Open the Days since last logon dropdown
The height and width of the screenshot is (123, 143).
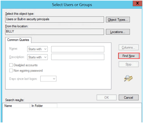[x=48, y=79]
